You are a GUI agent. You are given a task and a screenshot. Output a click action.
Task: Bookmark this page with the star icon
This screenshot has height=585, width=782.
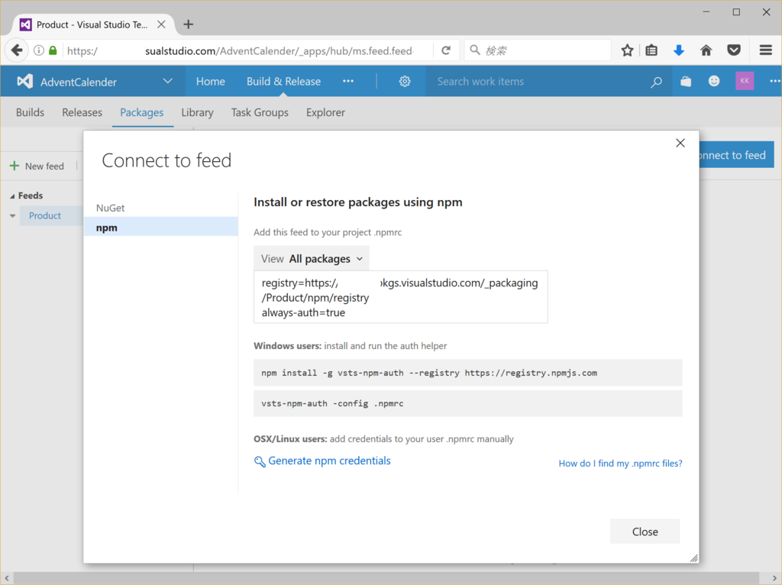point(628,50)
